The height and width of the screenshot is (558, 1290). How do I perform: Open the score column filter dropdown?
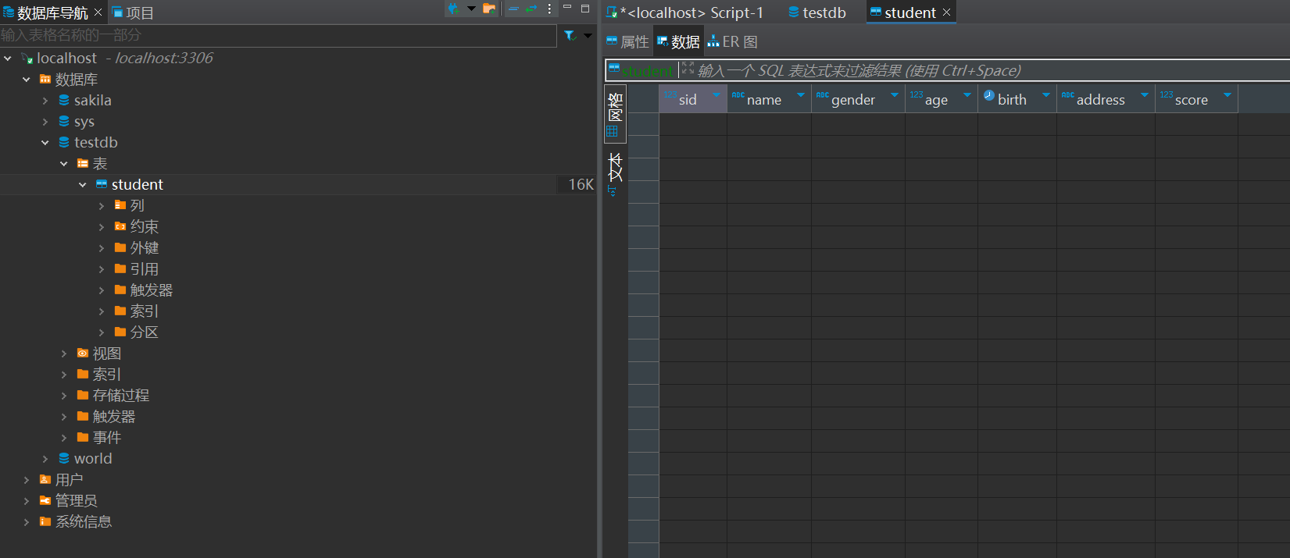point(1227,95)
